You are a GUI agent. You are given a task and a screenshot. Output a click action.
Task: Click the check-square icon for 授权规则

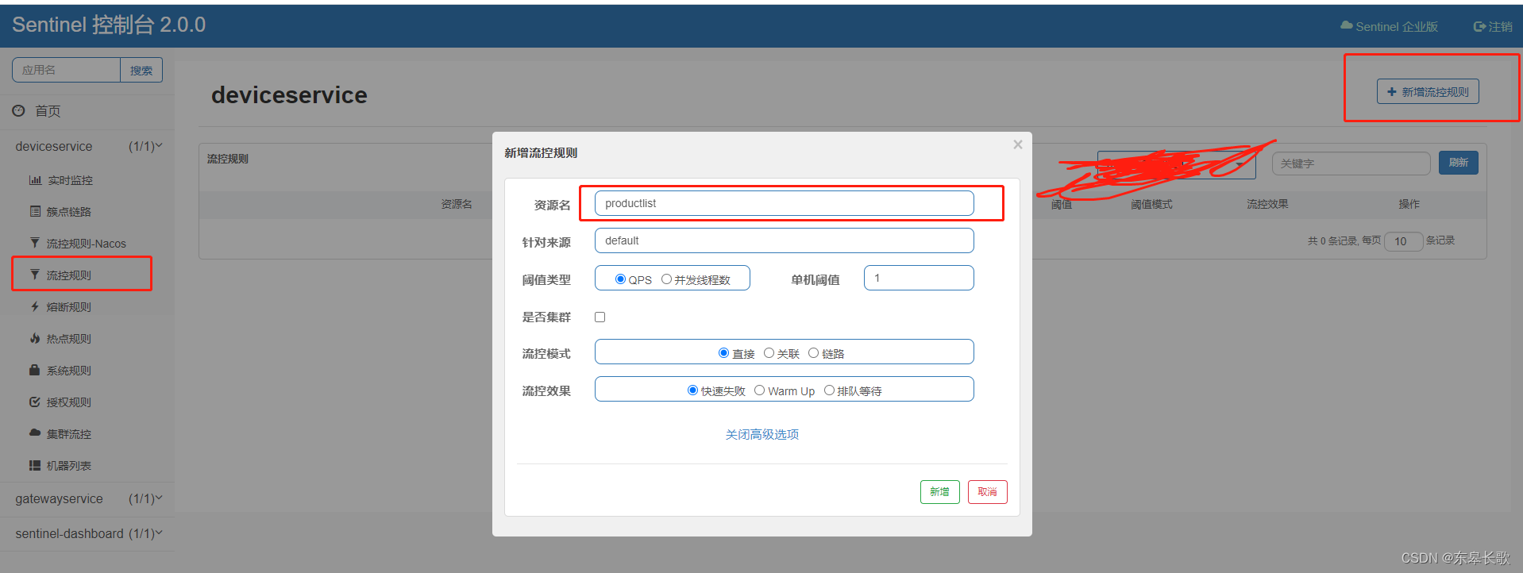[35, 402]
